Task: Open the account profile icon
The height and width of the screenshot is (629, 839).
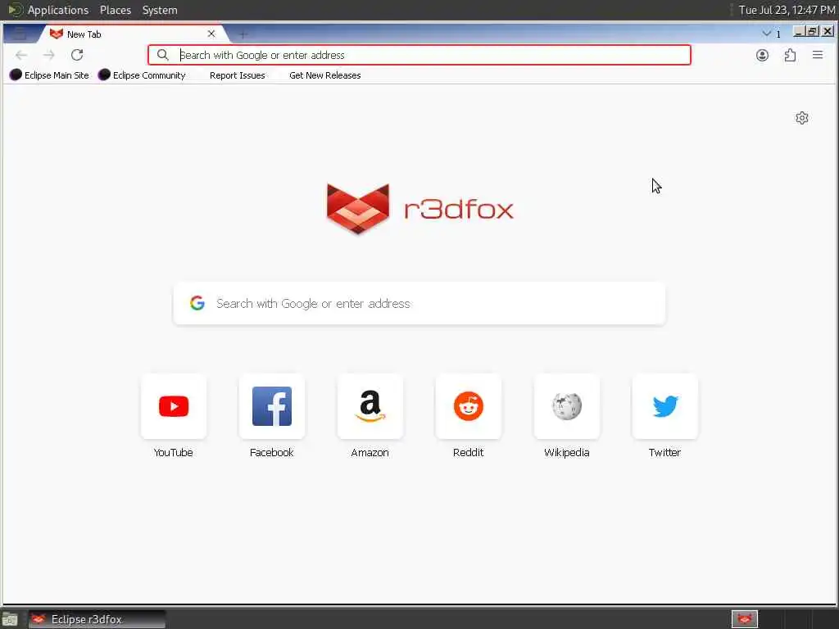Action: (x=762, y=55)
